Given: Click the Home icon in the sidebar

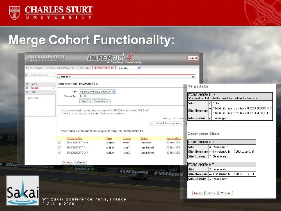Looking at the screenshot, I should pos(27,84).
